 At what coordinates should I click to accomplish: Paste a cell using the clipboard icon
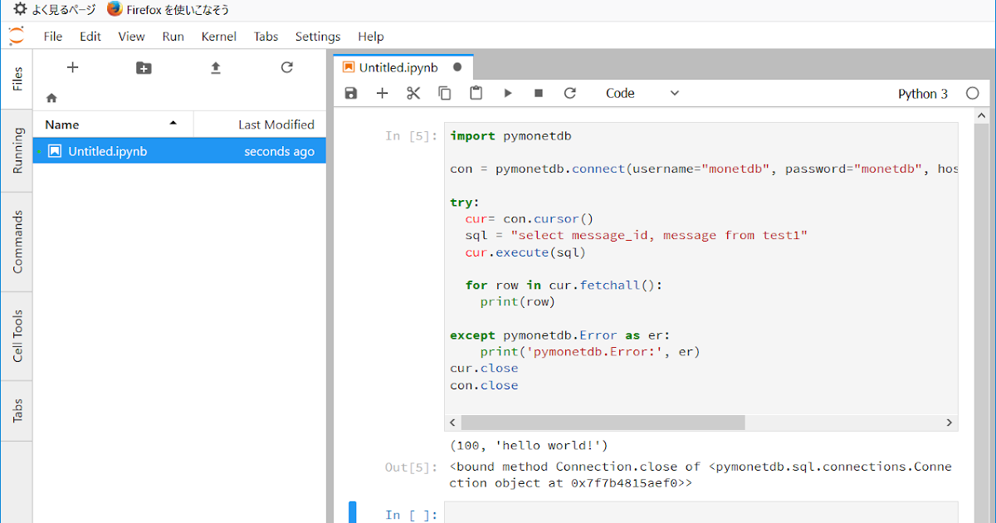(476, 93)
